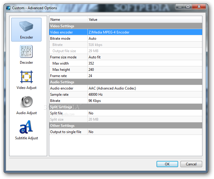Click the Other Settings section header
Screen dimensions: 214x179
126,126
